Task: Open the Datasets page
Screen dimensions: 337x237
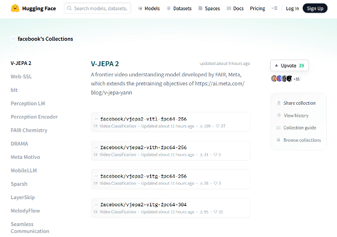Action: coord(179,8)
